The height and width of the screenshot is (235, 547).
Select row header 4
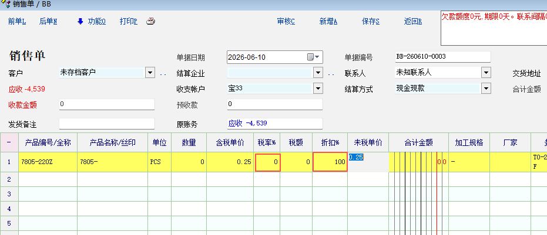[x=9, y=209]
